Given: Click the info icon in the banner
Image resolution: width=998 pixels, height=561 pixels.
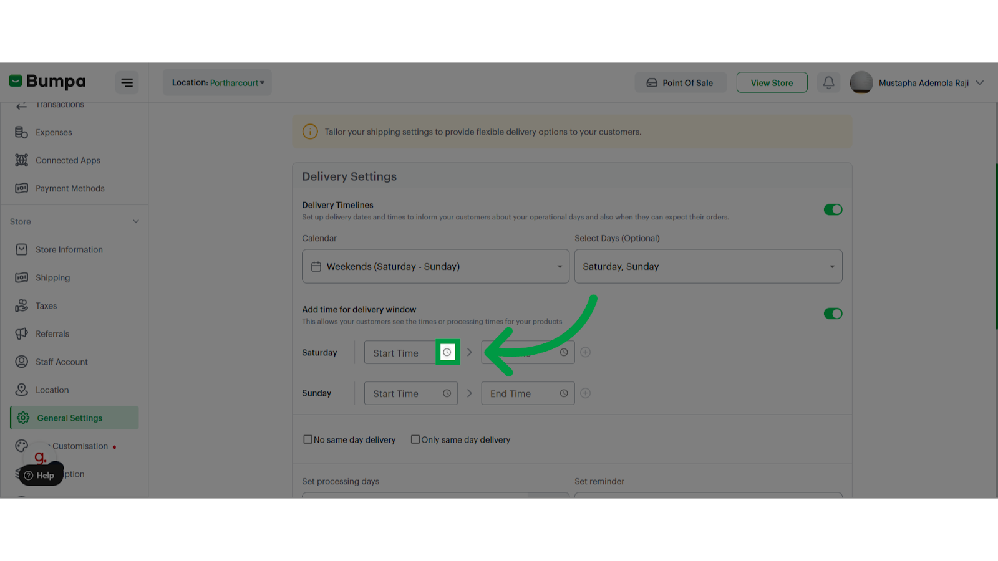Looking at the screenshot, I should pyautogui.click(x=310, y=132).
